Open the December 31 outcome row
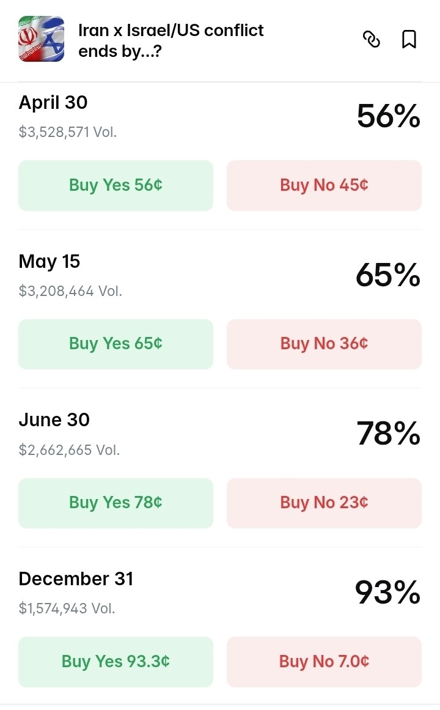This screenshot has height=710, width=440. coord(76,579)
